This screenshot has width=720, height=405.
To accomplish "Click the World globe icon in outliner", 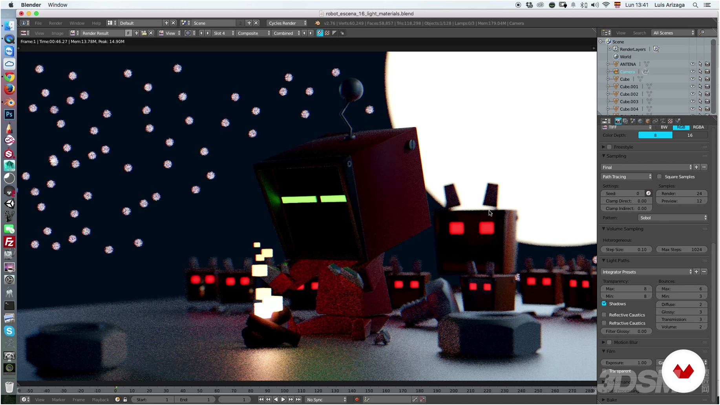I will coord(616,57).
